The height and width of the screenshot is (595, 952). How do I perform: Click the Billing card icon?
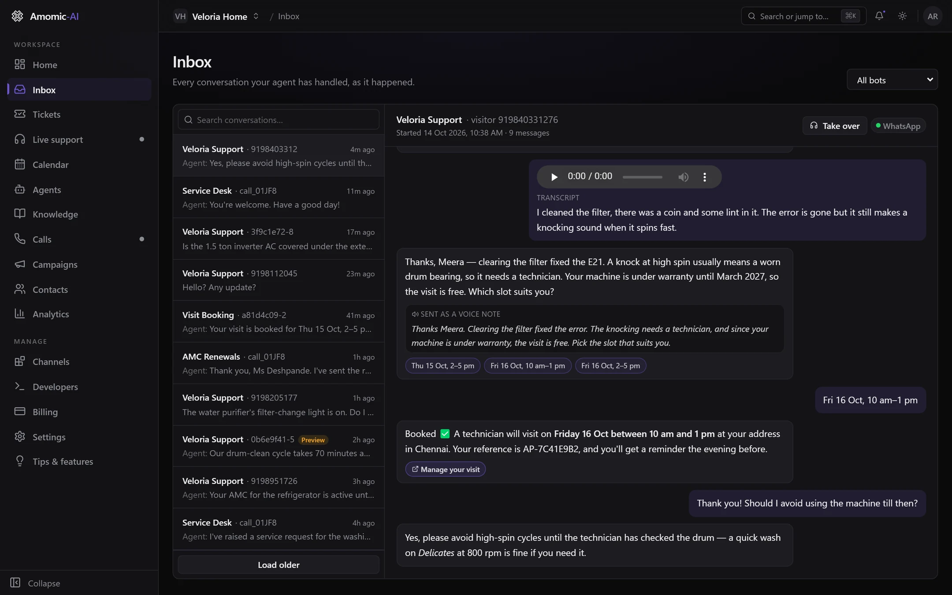20,412
